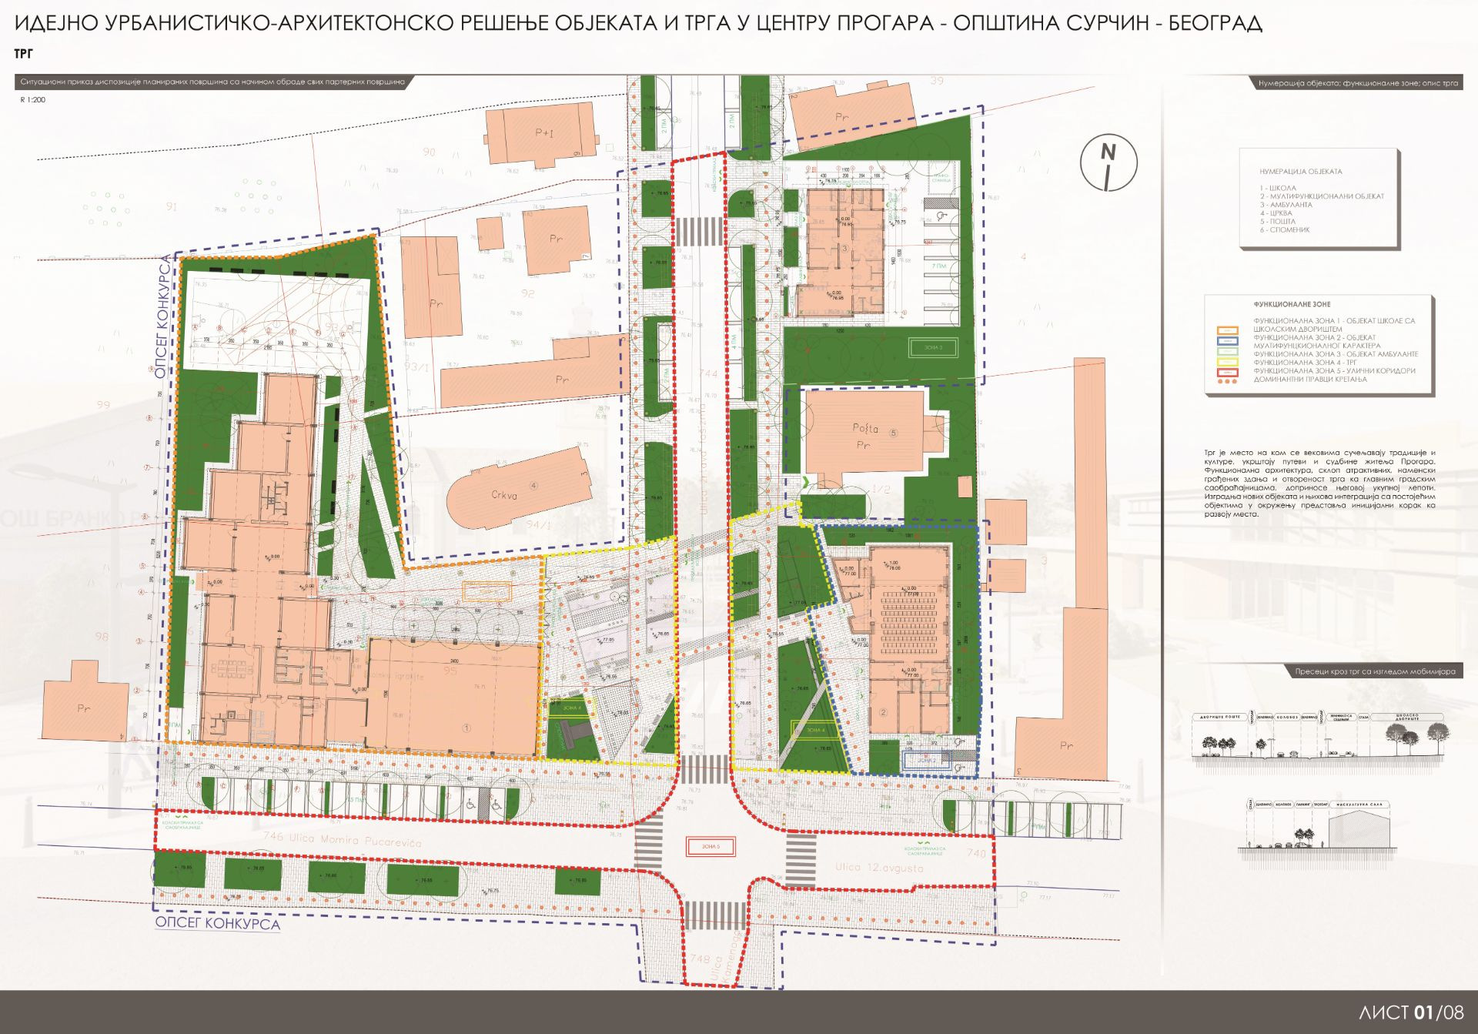The height and width of the screenshot is (1034, 1478).
Task: Click the 746 Ulica Momira Pucarevića street label
Action: click(343, 839)
